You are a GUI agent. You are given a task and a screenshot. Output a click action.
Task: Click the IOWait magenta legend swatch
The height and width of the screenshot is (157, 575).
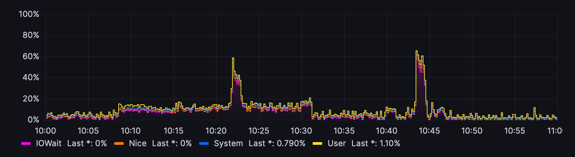pos(26,144)
